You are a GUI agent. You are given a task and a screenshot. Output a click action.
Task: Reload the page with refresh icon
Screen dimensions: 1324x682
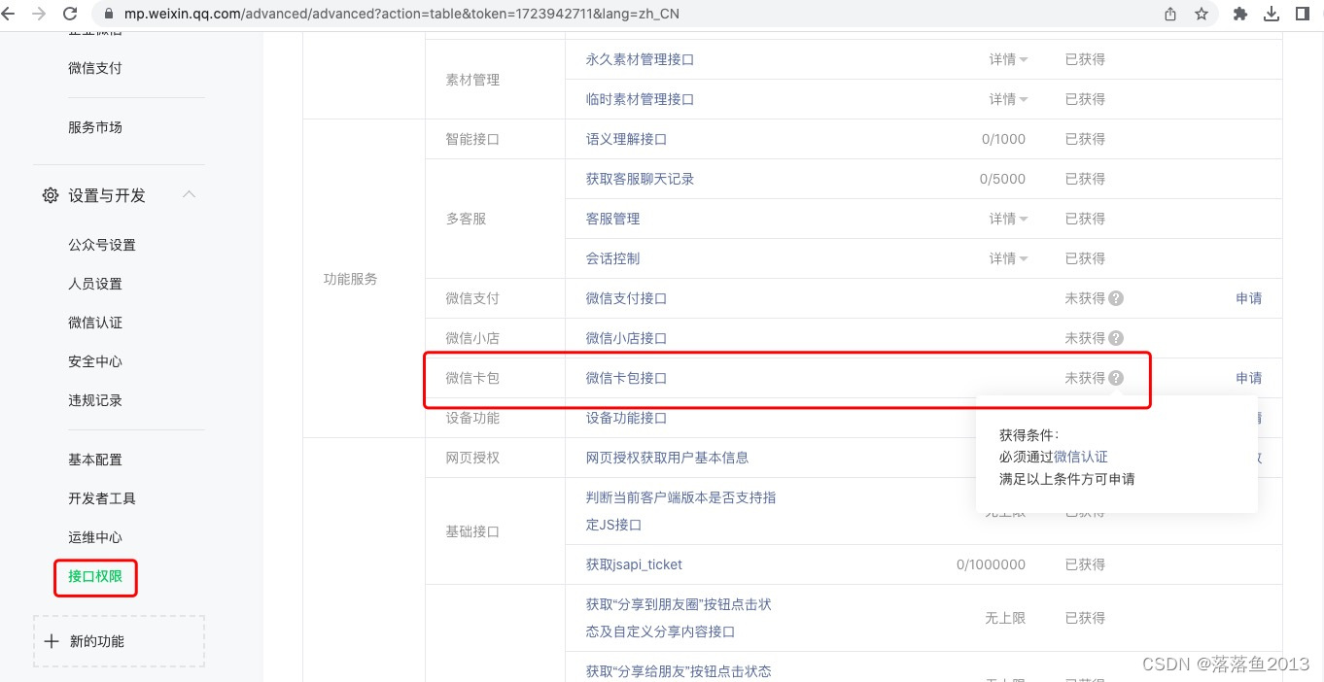point(70,14)
